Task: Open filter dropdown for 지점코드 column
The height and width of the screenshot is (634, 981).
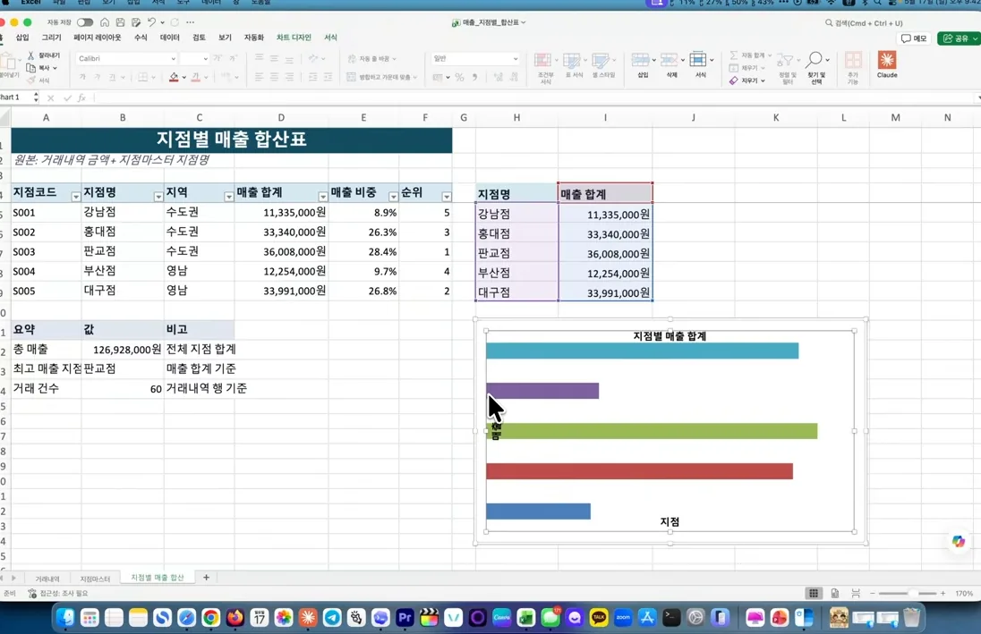Action: 76,197
